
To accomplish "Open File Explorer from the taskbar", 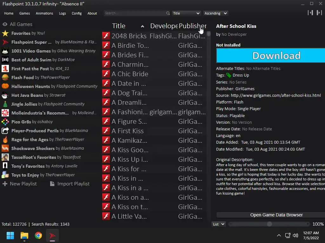I will click(x=24, y=235).
